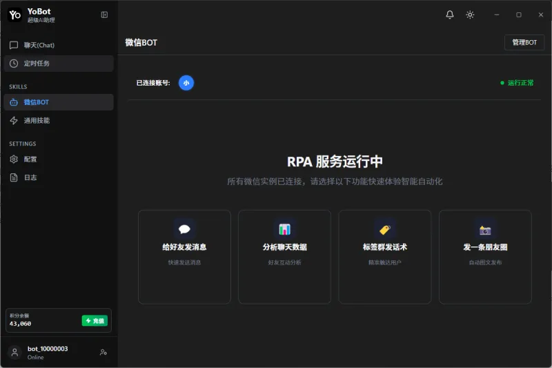Click the points balance 43,060
552x368 pixels.
coord(21,324)
